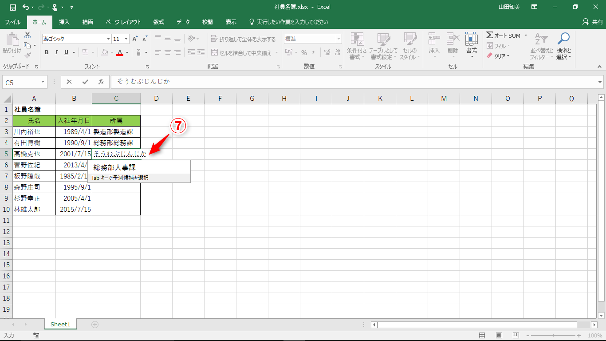Click the Undo arrow icon
This screenshot has height=341, width=606.
pyautogui.click(x=26, y=7)
